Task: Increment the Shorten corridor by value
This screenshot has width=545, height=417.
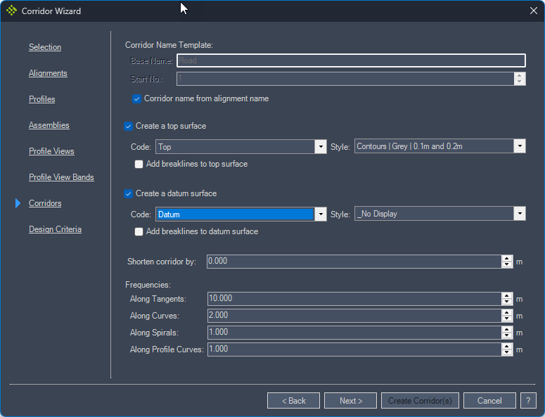Action: [x=507, y=258]
